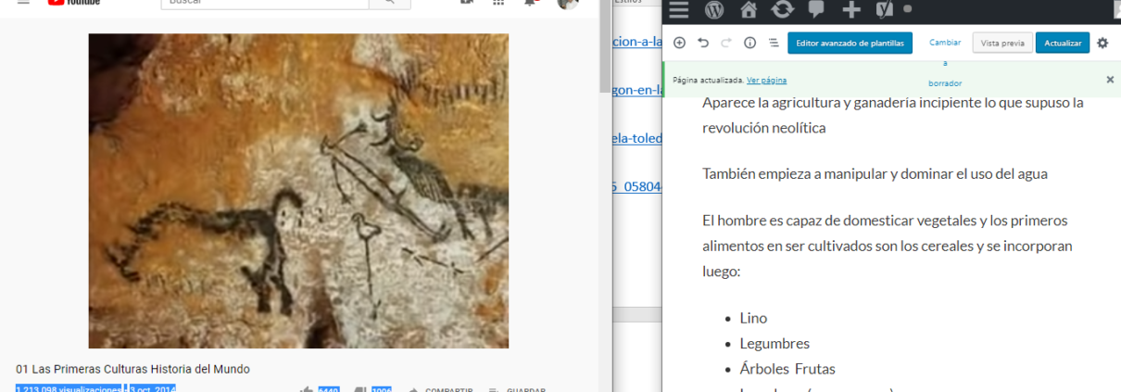The height and width of the screenshot is (392, 1121).
Task: Click the plus New content icon
Action: [x=851, y=9]
